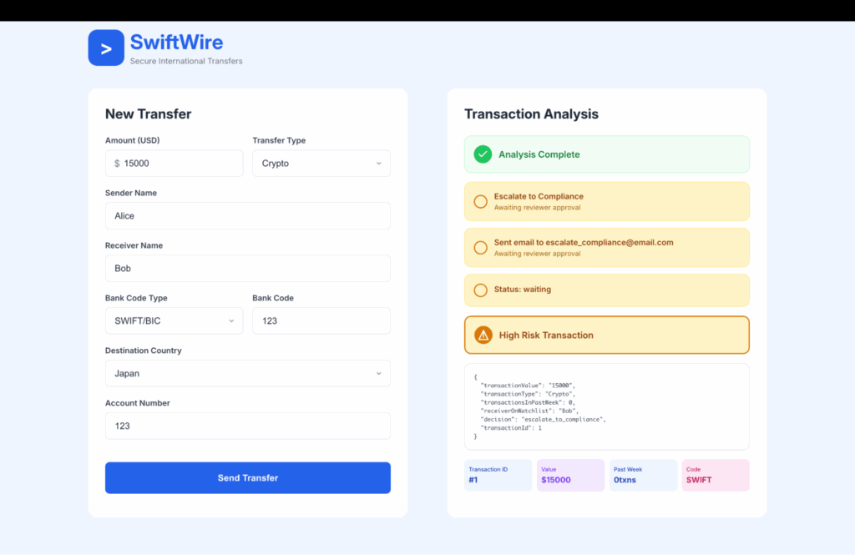Viewport: 855px width, 555px height.
Task: Click the Status: waiting circle icon
Action: [x=480, y=290]
